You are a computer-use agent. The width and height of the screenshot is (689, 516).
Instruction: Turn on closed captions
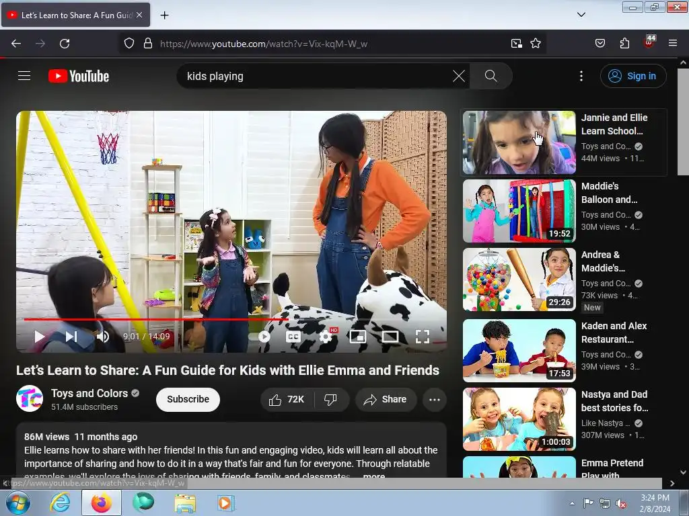[293, 337]
